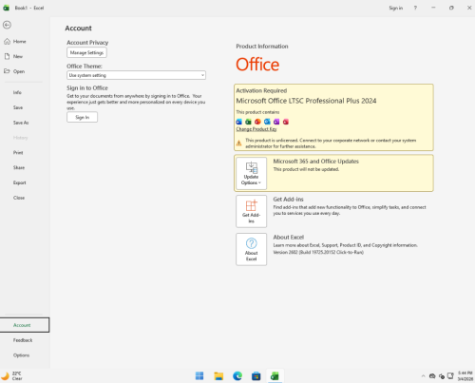Viewport: 475px width, 383px height.
Task: Click the Help question mark in the title bar
Action: [x=415, y=8]
